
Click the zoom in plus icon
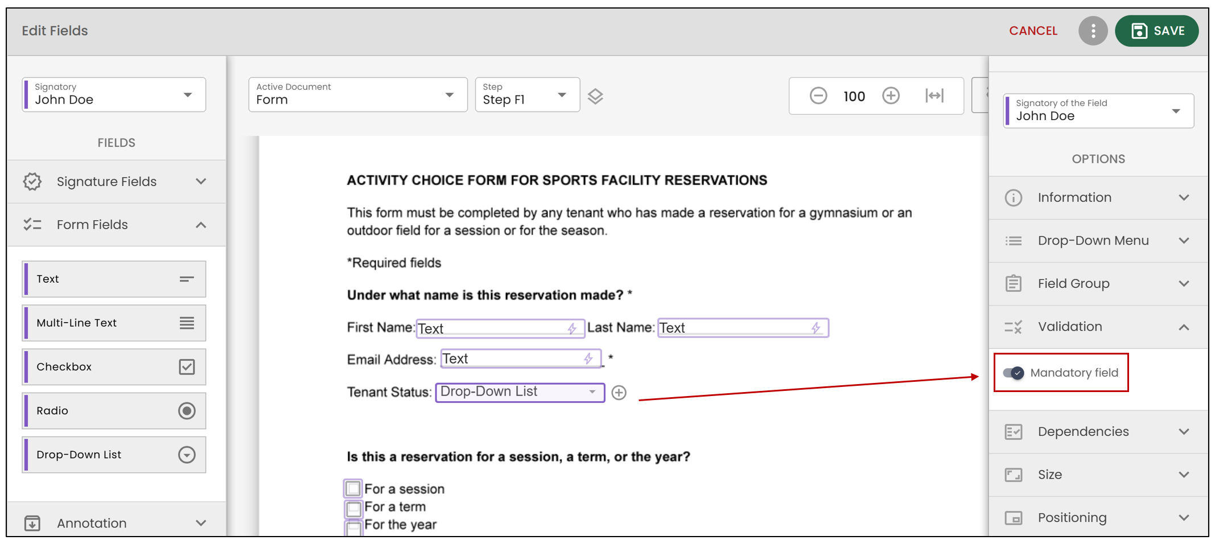pos(891,96)
